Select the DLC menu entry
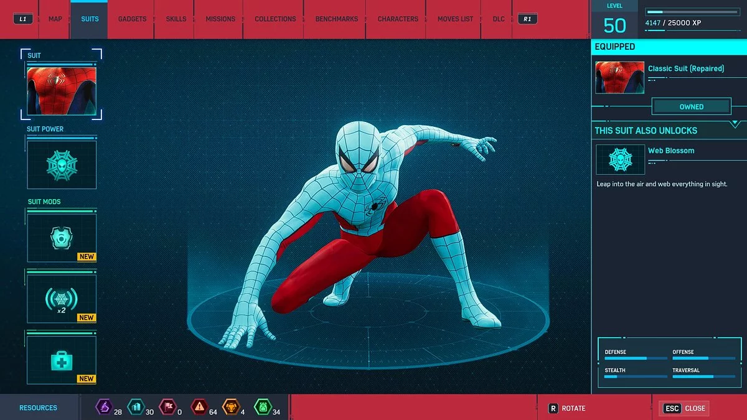The width and height of the screenshot is (747, 420). click(x=498, y=19)
